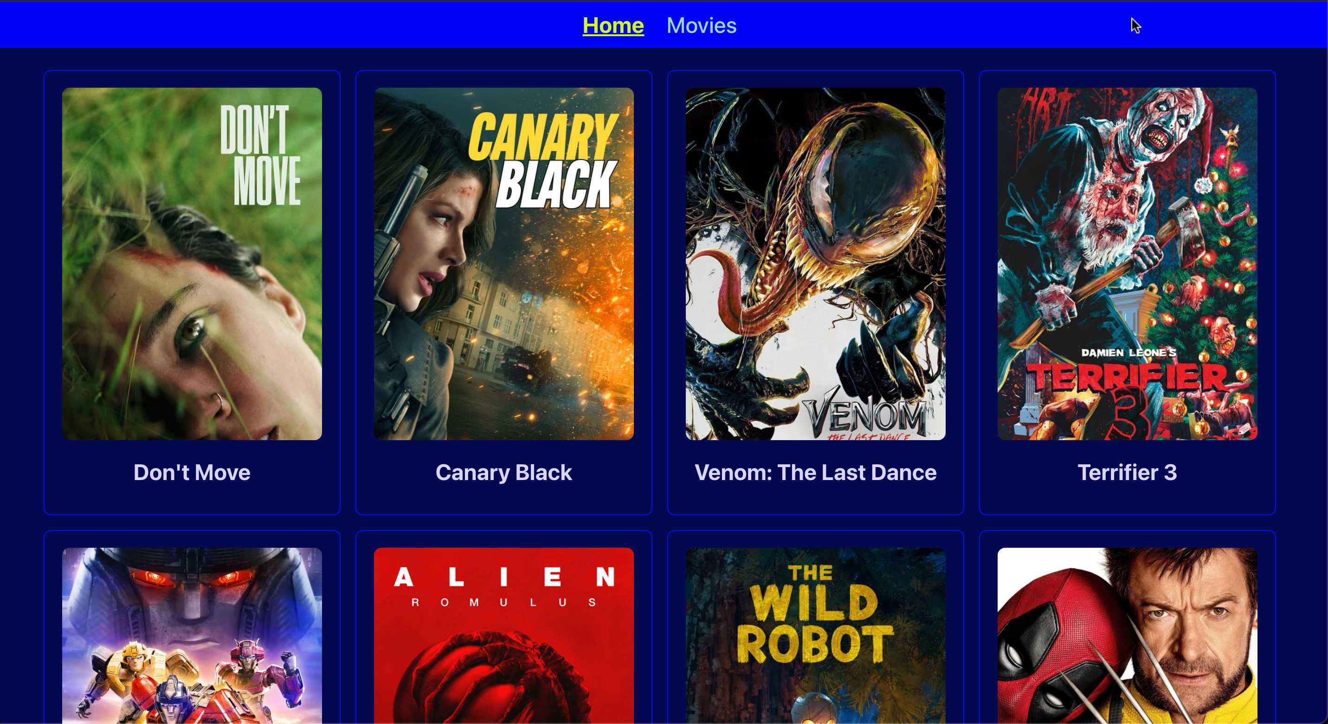Click the Deadpool and Wolverine poster

(1127, 636)
